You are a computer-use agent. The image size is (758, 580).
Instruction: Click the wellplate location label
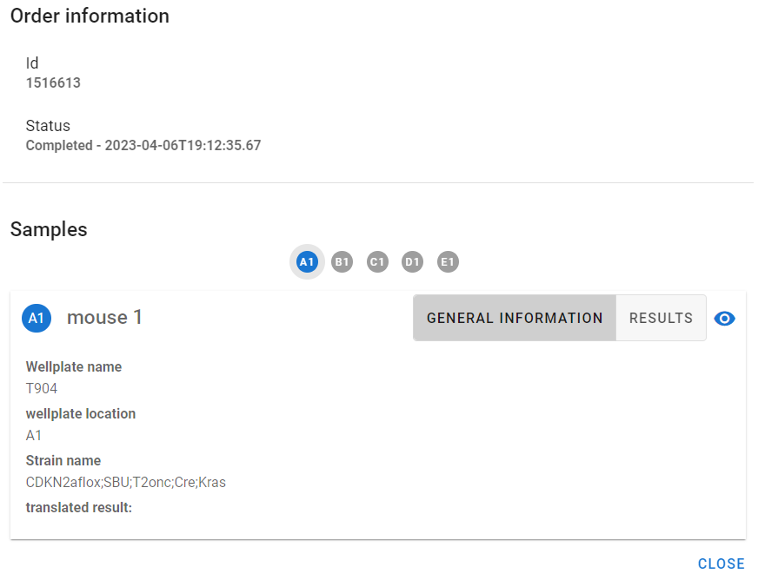tap(81, 413)
